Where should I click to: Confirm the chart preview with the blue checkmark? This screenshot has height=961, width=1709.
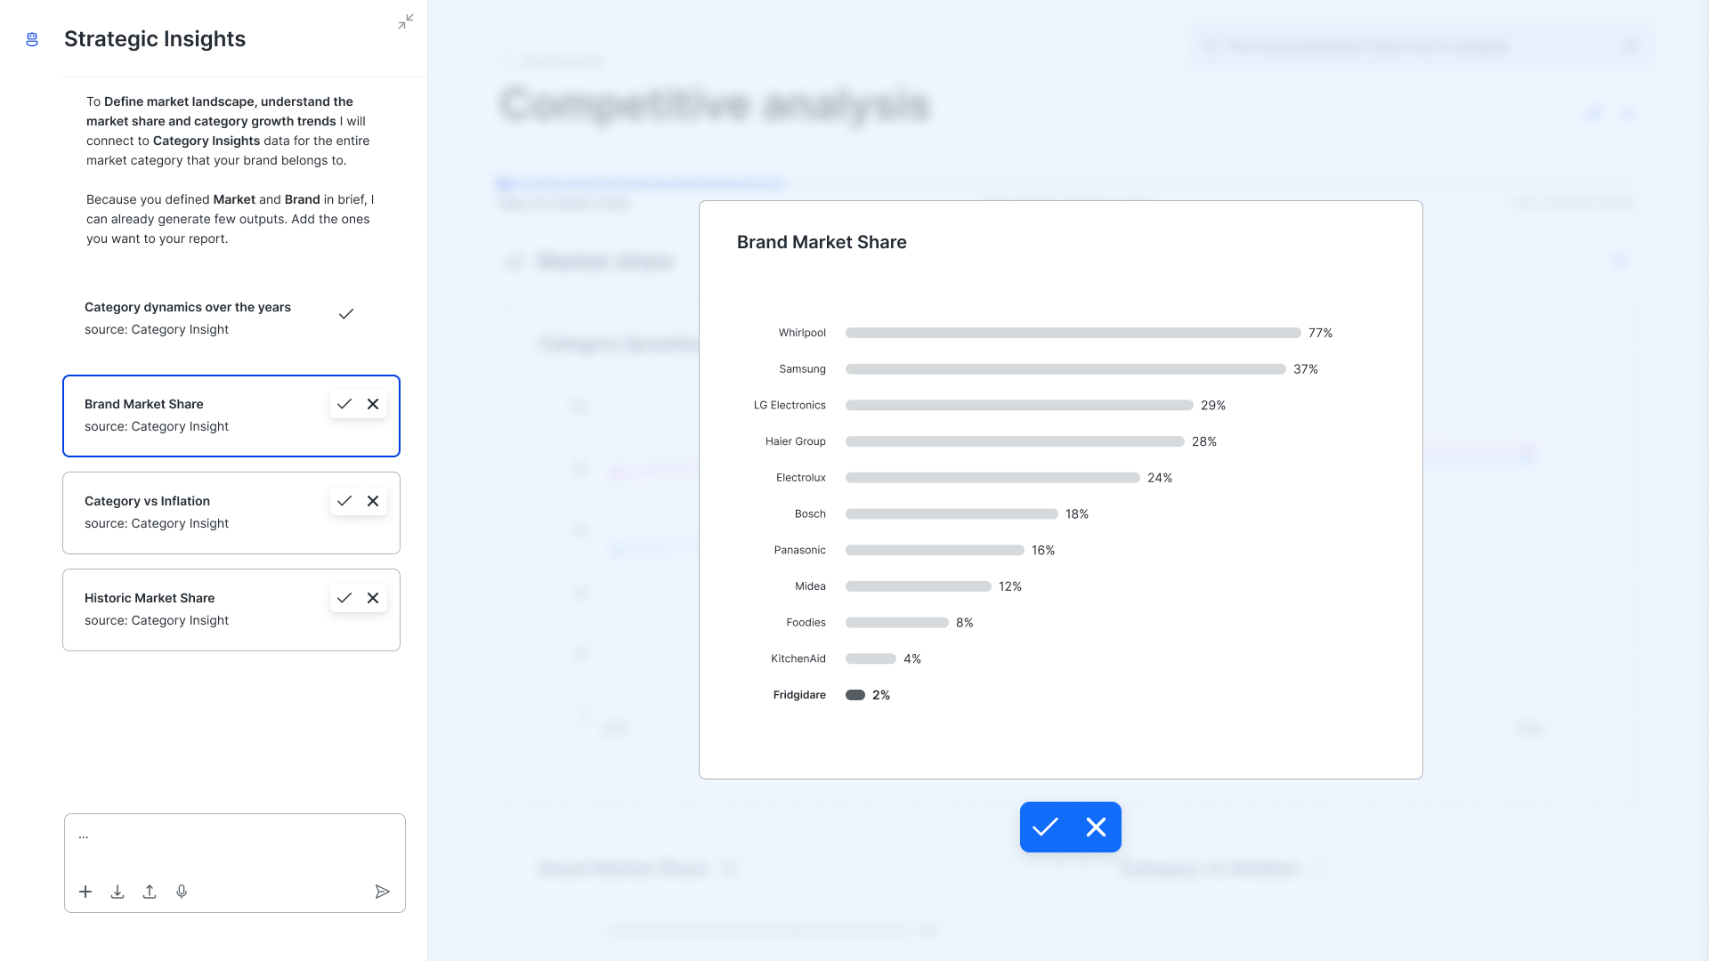tap(1045, 828)
